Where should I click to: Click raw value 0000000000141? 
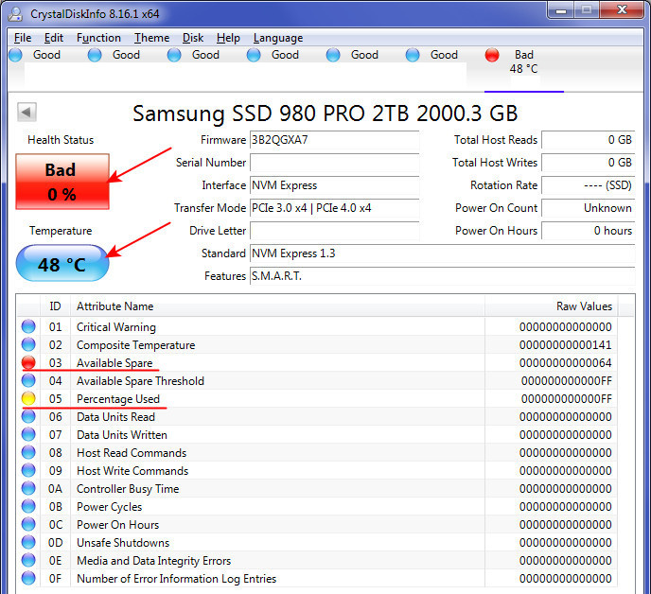click(565, 345)
